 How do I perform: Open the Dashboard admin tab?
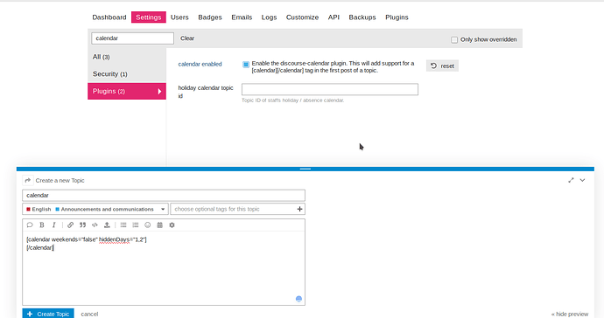click(109, 17)
